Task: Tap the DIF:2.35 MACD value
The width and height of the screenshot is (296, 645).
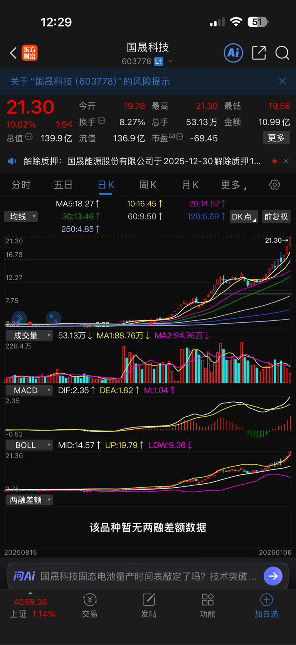Action: coord(77,390)
